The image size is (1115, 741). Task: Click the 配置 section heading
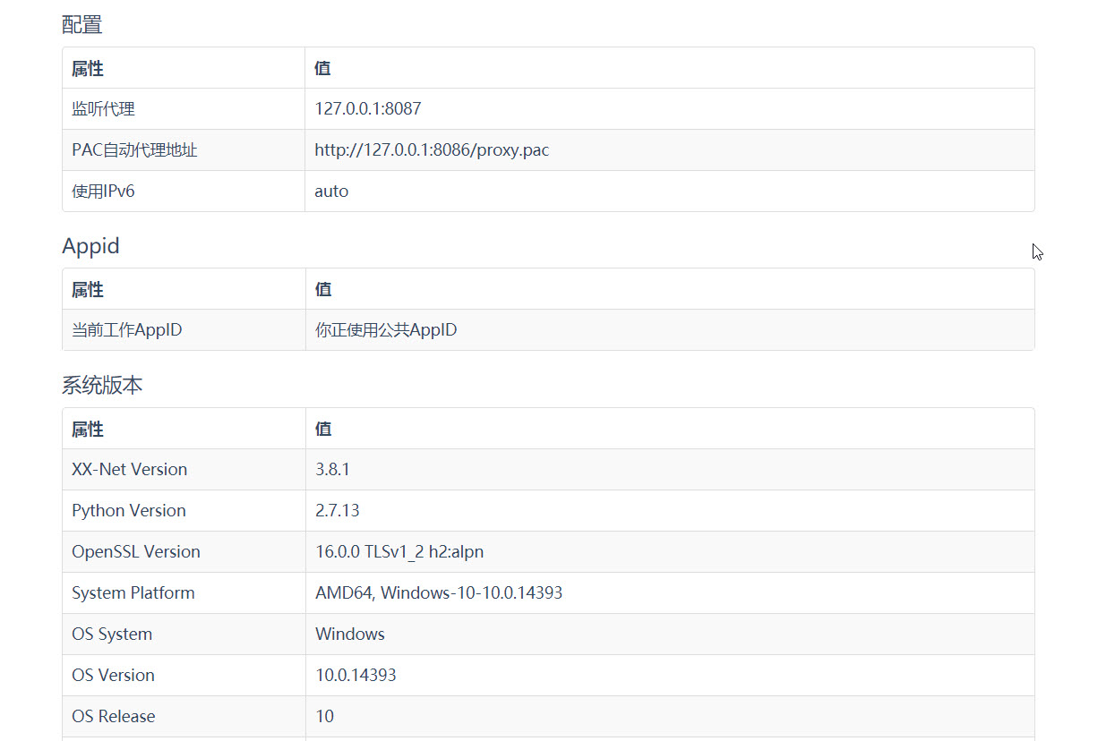point(81,24)
